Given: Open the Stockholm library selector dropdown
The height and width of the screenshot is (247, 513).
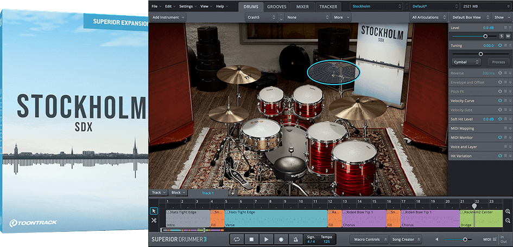Looking at the screenshot, I should point(376,6).
